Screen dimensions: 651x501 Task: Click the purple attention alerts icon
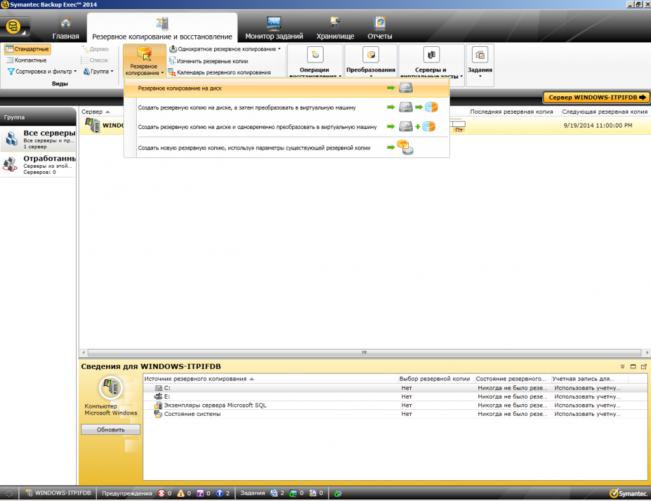pos(200,493)
